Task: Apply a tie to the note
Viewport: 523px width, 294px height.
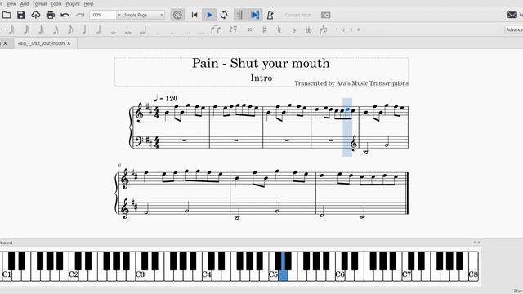Action: tap(216, 29)
